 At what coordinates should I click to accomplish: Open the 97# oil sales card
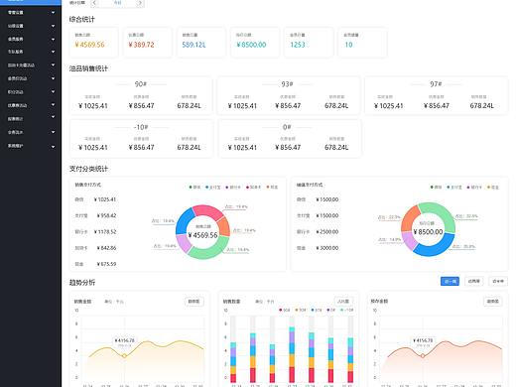click(x=436, y=96)
